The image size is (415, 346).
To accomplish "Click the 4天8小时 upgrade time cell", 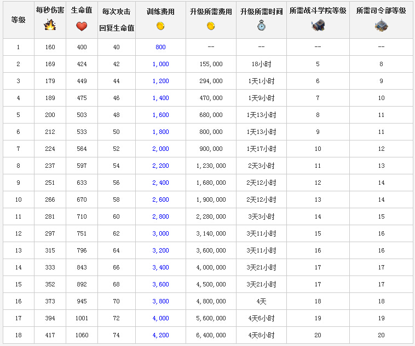I will click(x=261, y=335).
